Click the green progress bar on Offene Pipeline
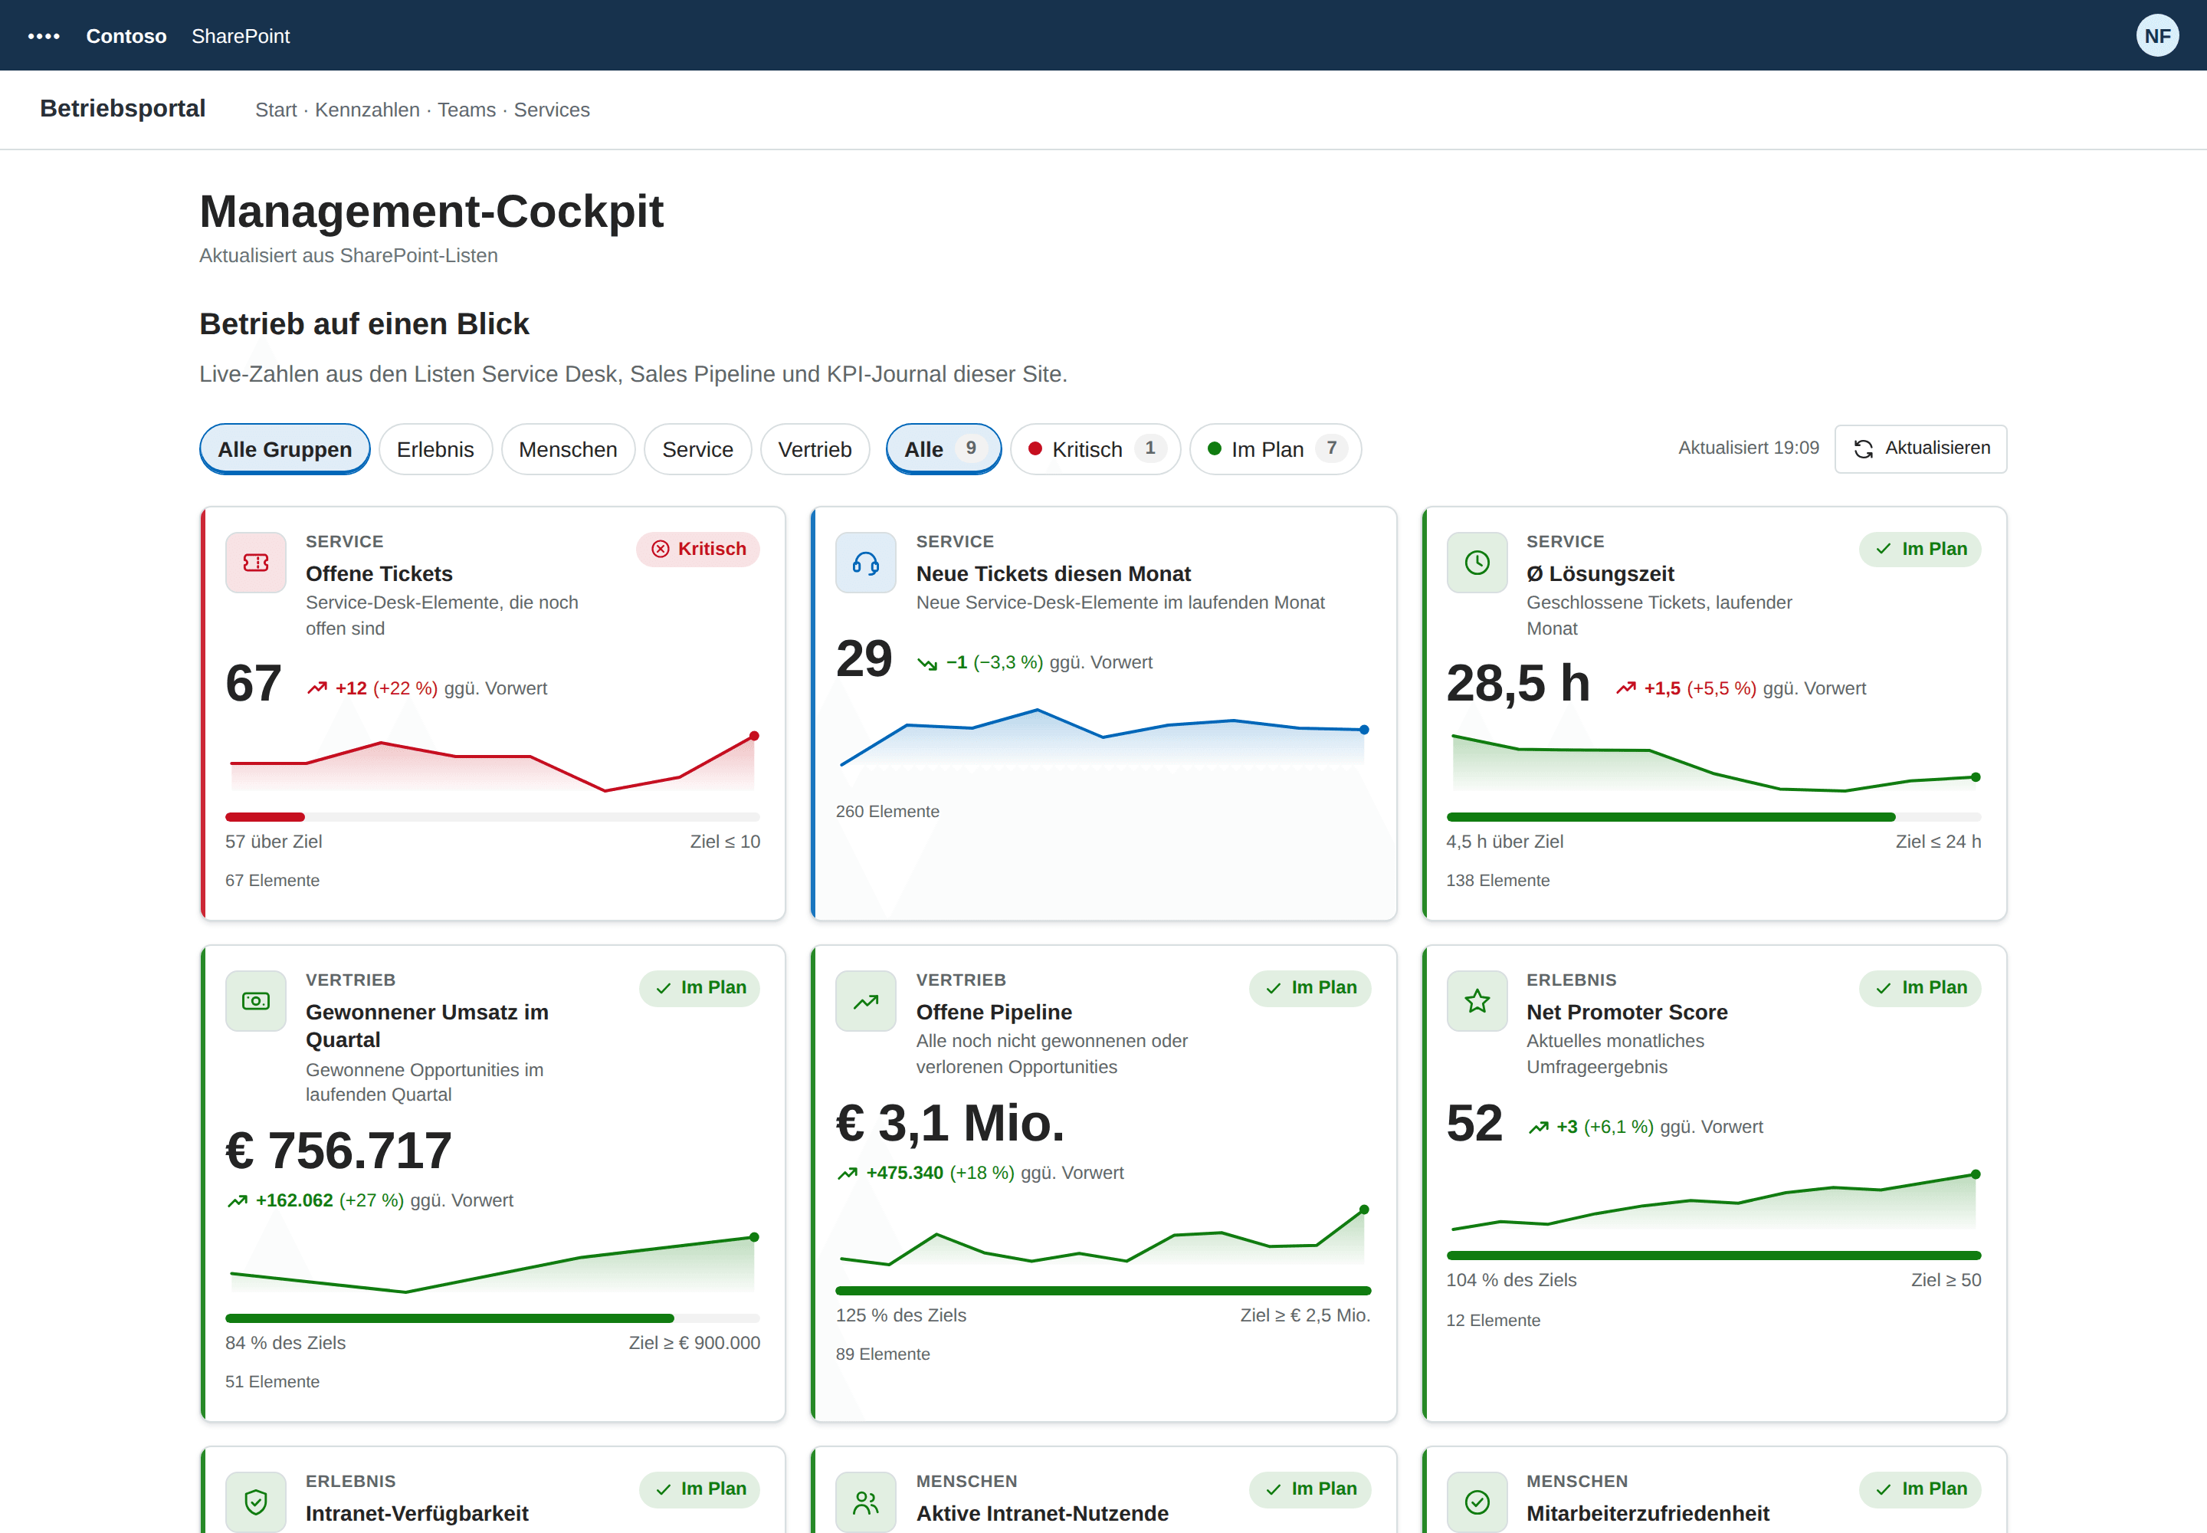This screenshot has width=2207, height=1533. click(x=1103, y=1291)
